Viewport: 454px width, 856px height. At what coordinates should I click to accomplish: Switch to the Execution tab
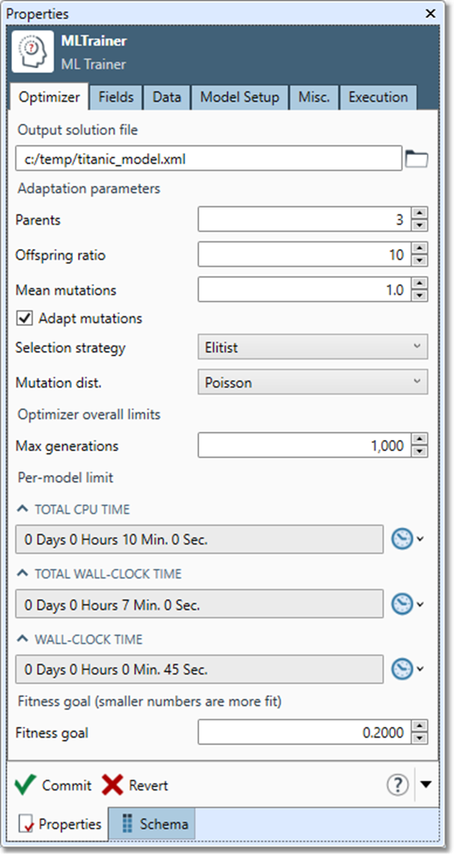coord(378,97)
